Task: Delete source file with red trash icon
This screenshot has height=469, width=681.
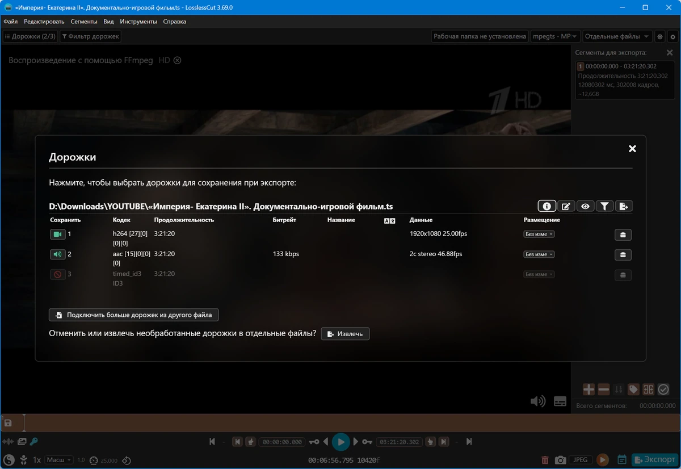Action: (545, 460)
